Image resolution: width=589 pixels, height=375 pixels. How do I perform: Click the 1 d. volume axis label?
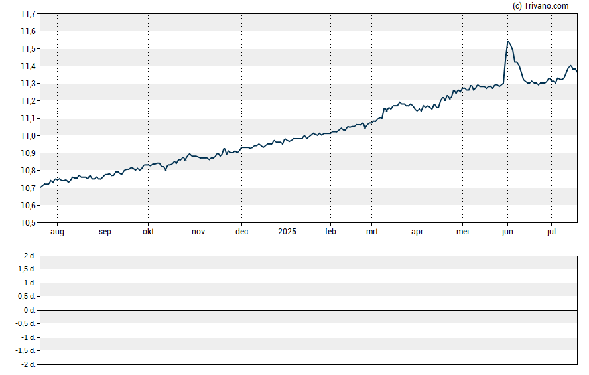point(30,283)
